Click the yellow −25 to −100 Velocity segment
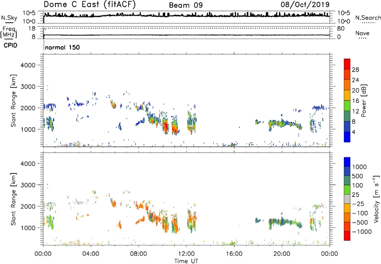The height and width of the screenshot is (264, 381). [x=347, y=208]
